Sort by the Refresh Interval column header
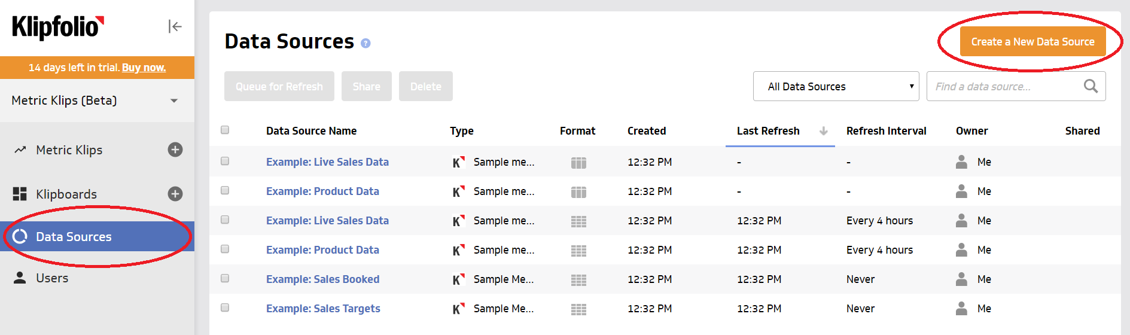This screenshot has height=335, width=1130. click(x=886, y=131)
